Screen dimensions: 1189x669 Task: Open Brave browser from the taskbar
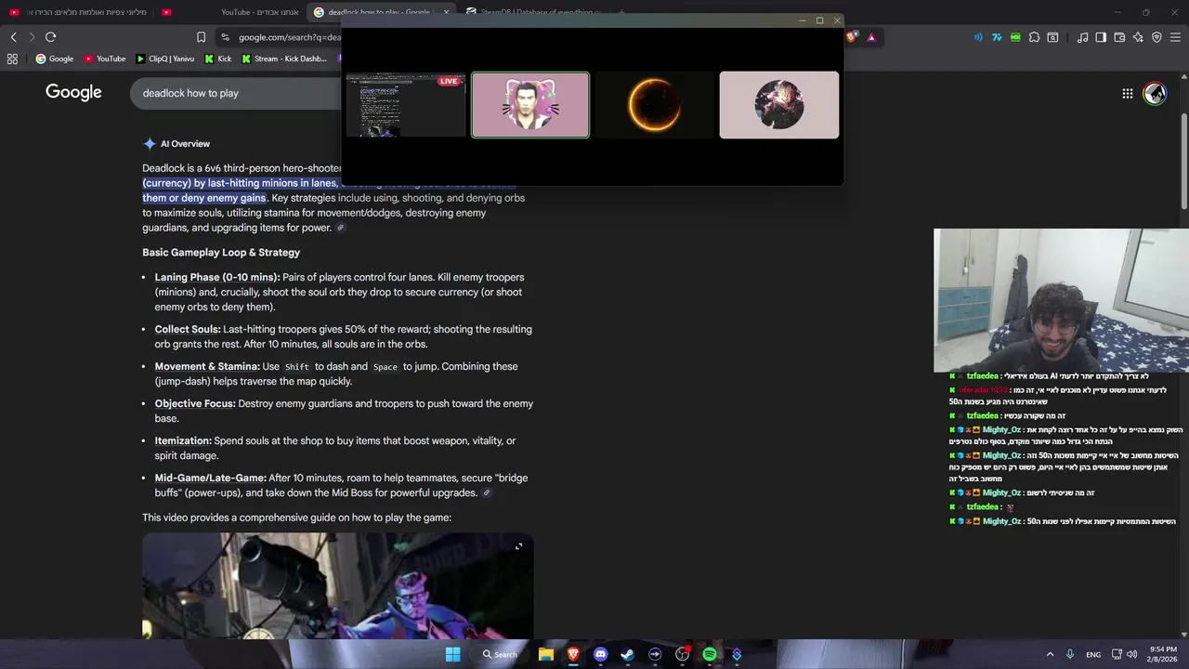coord(573,654)
